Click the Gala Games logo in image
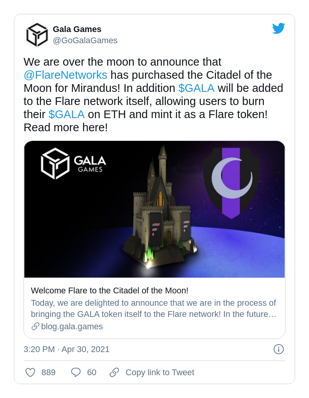Image resolution: width=309 pixels, height=398 pixels. pos(73,164)
